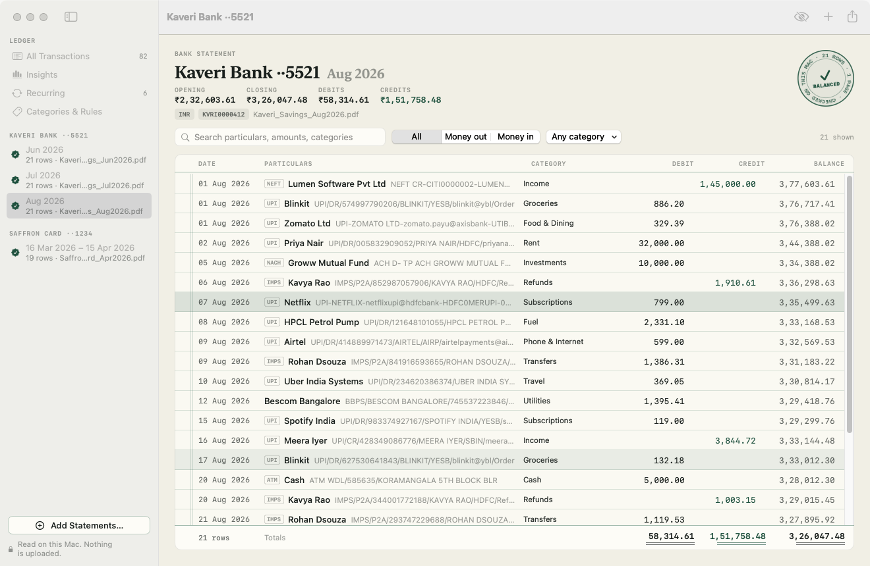Click the Kaveri_Savings_Aug2026.pdf file name
Screen dimensions: 870x566
point(306,115)
